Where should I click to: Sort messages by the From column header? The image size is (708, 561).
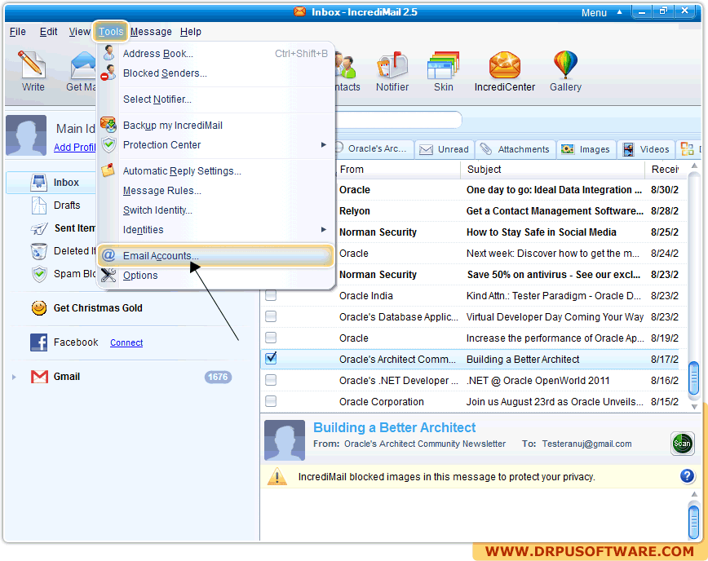point(399,170)
